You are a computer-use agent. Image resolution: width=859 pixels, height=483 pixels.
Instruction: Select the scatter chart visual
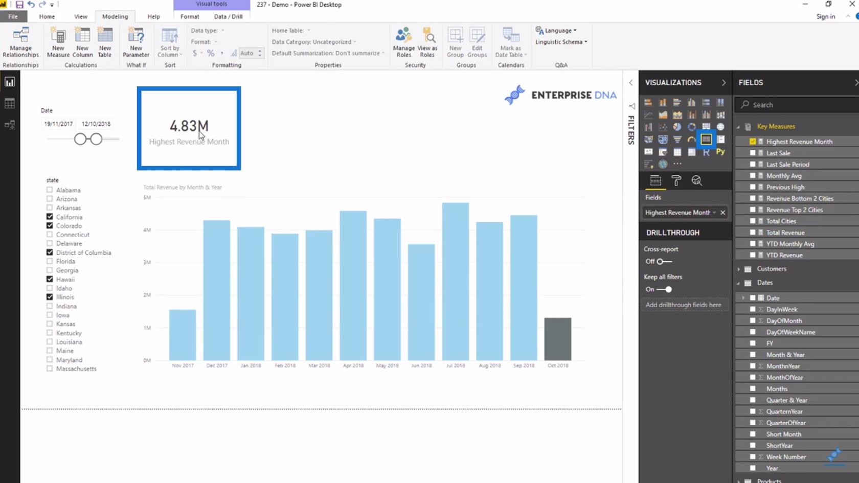663,127
